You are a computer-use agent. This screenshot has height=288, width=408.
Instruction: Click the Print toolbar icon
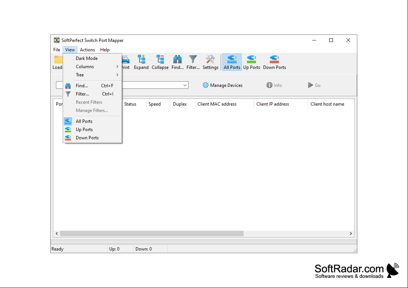click(x=126, y=60)
